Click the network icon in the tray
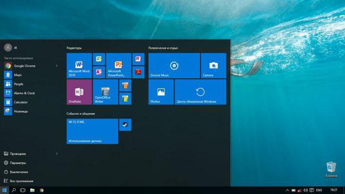The width and height of the screenshot is (345, 194). point(300,190)
